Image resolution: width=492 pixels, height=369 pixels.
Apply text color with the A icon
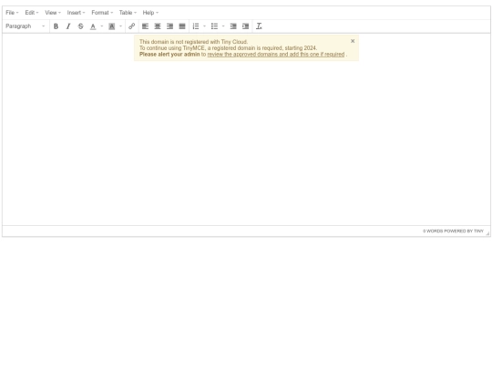pyautogui.click(x=93, y=26)
